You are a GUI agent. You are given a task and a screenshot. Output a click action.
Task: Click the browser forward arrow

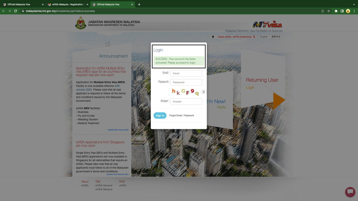(9, 11)
